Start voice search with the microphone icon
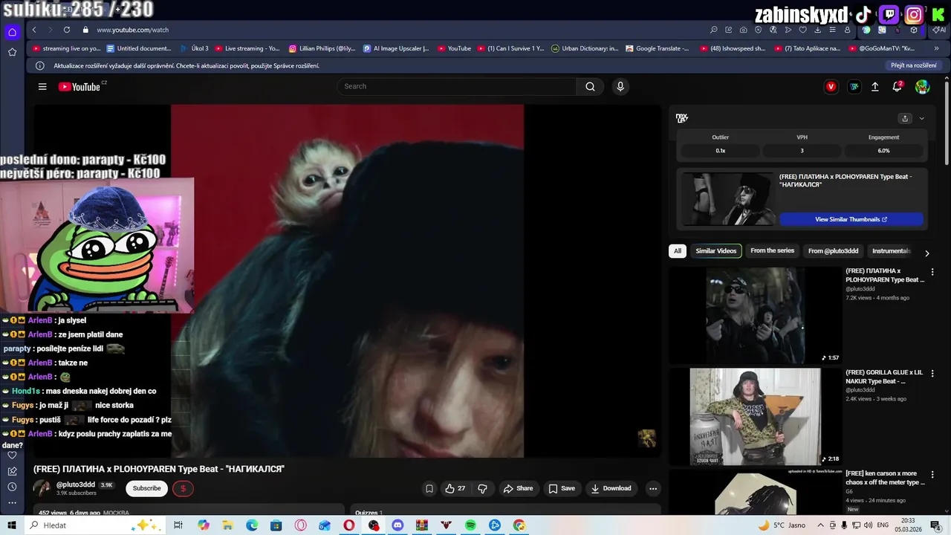Viewport: 951px width, 535px height. (x=620, y=86)
